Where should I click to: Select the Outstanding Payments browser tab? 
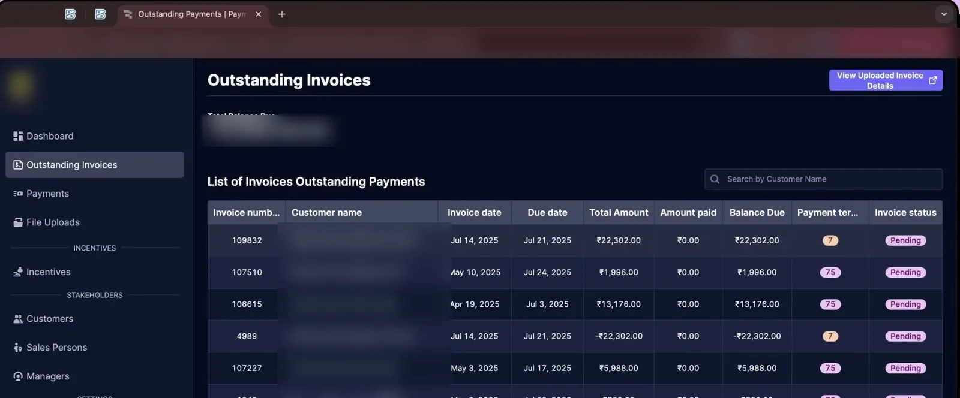tap(193, 14)
